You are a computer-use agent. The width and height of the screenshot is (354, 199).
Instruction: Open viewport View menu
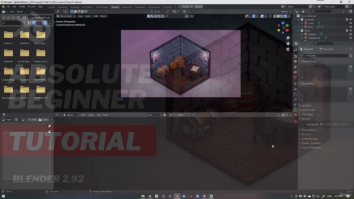(x=80, y=16)
